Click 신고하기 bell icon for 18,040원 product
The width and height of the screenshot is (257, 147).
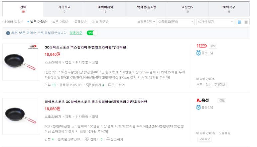pos(110,85)
